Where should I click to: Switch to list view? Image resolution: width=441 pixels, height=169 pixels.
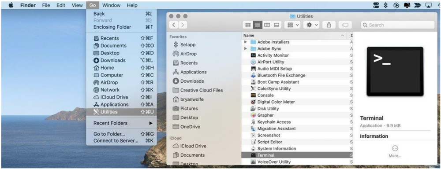pyautogui.click(x=258, y=25)
